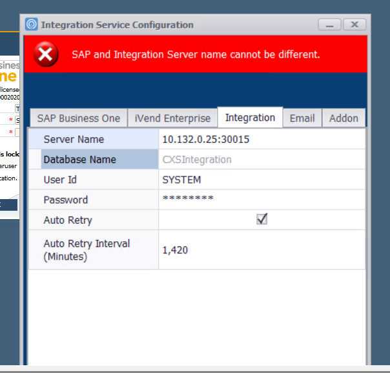Click the Integration Service Configuration app icon
The height and width of the screenshot is (373, 390).
[x=32, y=24]
